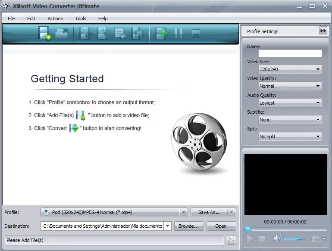
Task: Open the snapshot options arrow next to camera
Action: (x=324, y=239)
